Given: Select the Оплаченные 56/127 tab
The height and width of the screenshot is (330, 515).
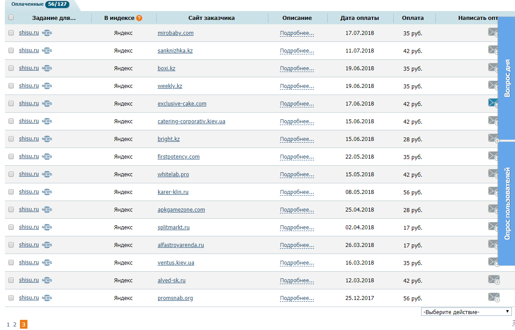Looking at the screenshot, I should (x=40, y=4).
